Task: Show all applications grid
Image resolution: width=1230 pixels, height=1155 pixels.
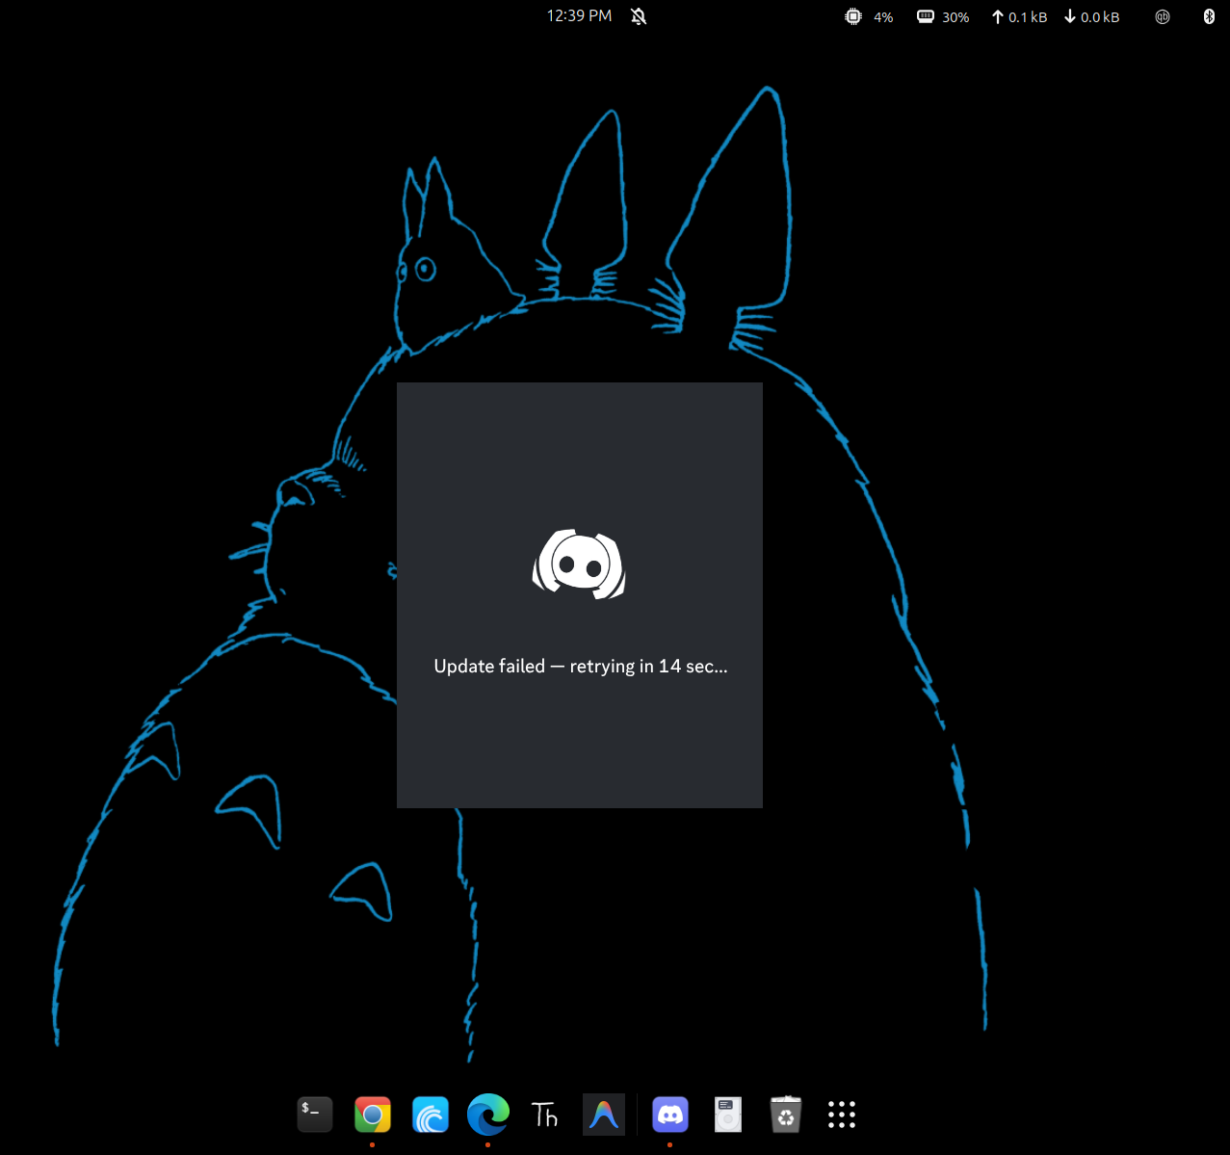Action: tap(842, 1115)
